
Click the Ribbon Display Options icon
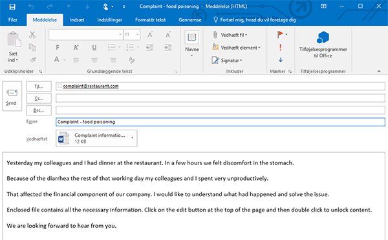323,6
